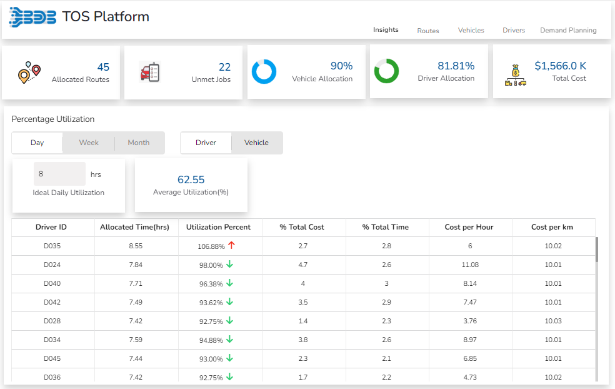Switch to the Vehicles tab
The image size is (615, 389).
tap(471, 30)
